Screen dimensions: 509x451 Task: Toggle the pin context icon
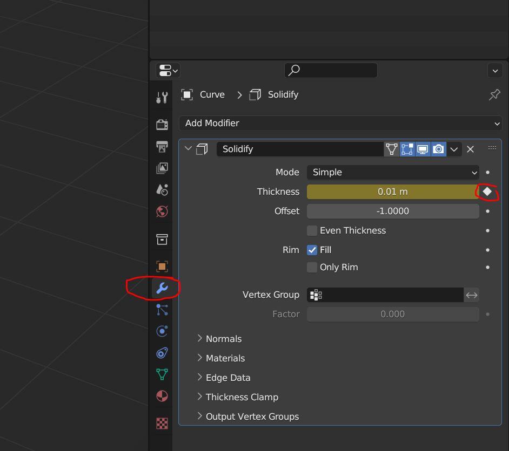point(494,94)
